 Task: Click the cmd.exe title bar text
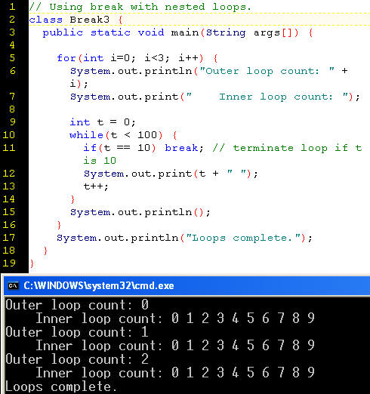click(99, 286)
